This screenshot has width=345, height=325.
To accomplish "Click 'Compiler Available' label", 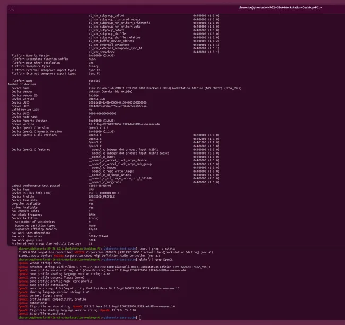I will point(26,204).
